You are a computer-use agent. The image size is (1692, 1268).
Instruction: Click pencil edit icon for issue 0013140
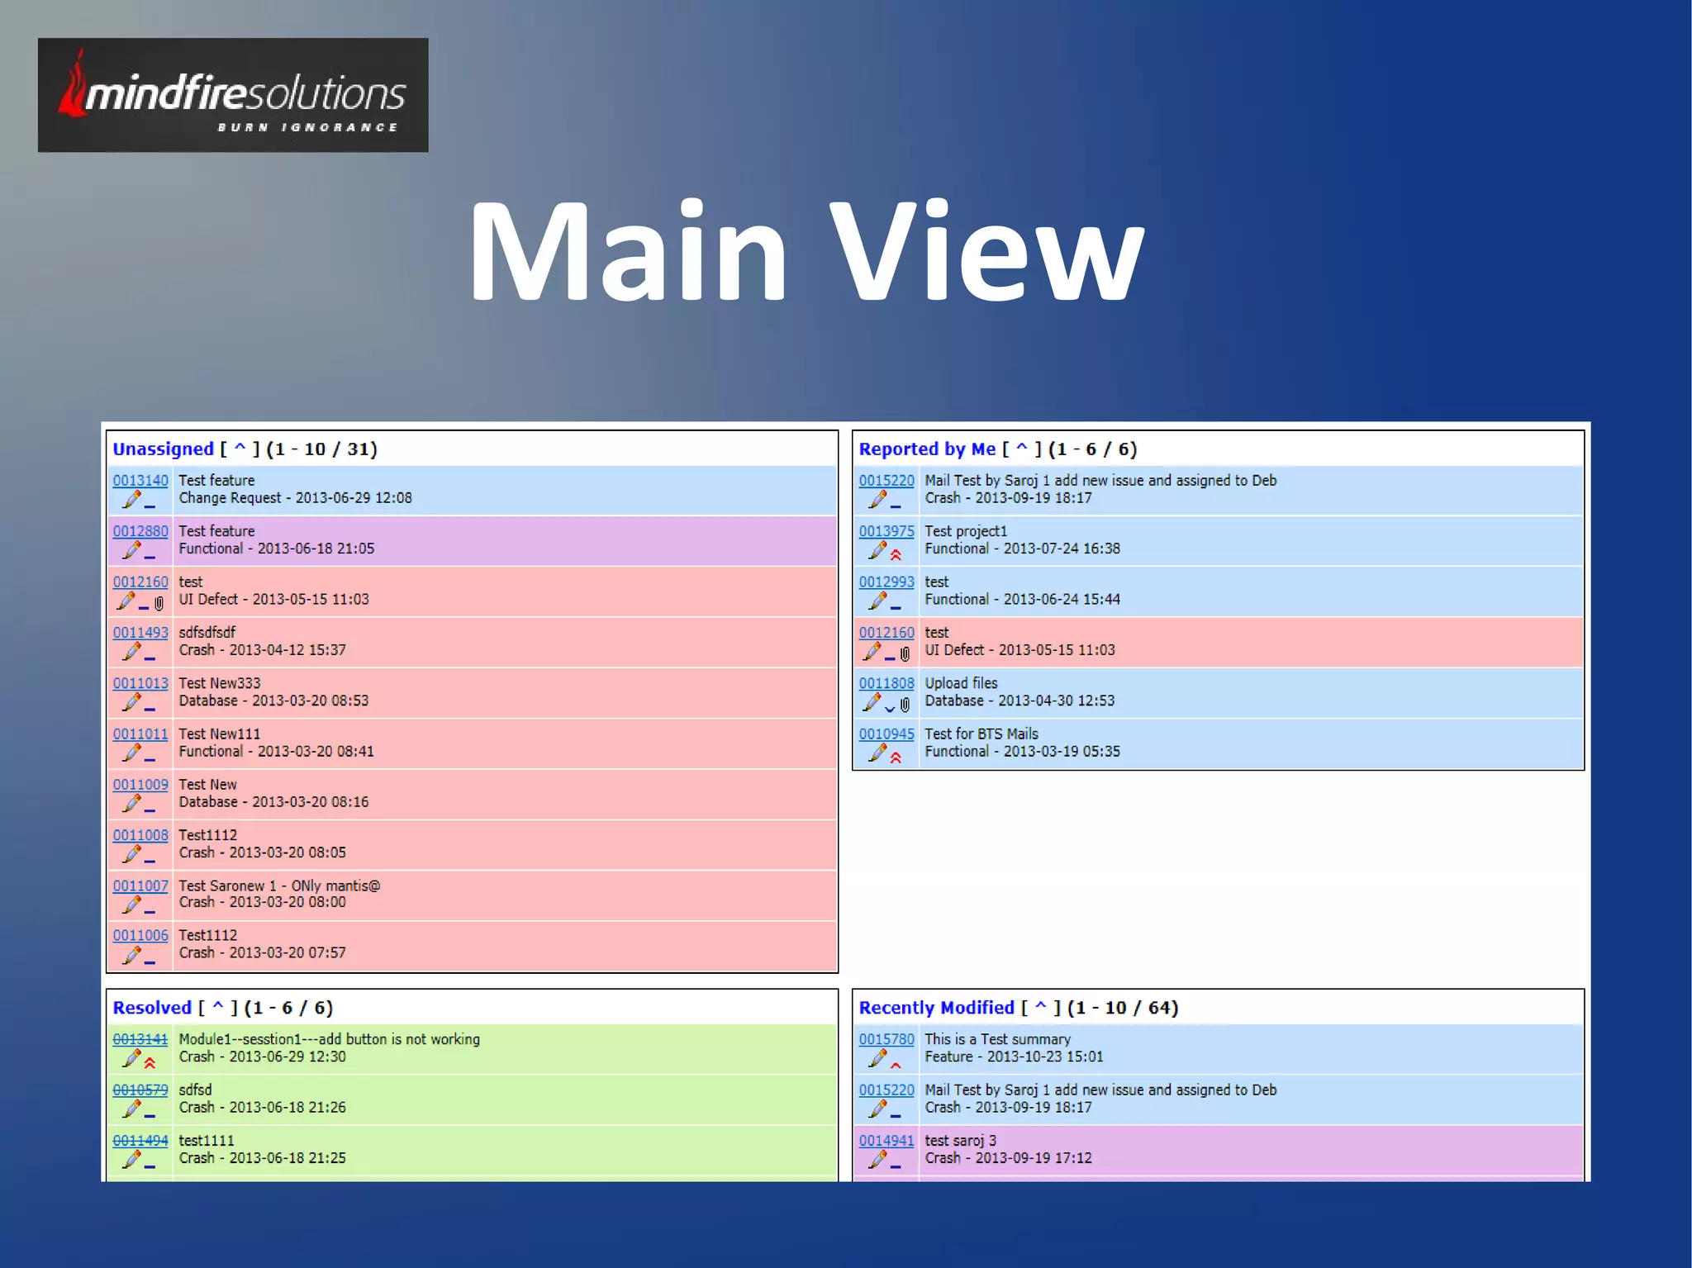tap(131, 499)
